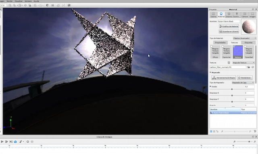Screen dimensions: 258x154
Task: Adjust the Desplazar Y slider handle
Action: tap(232, 102)
